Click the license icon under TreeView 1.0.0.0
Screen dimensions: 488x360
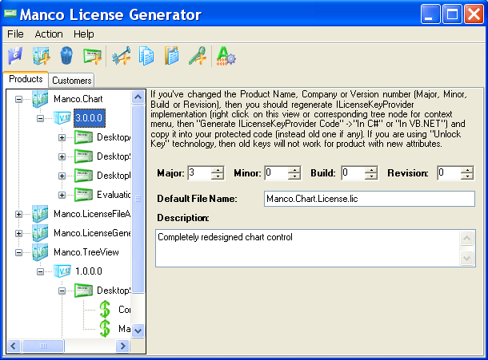pos(83,291)
